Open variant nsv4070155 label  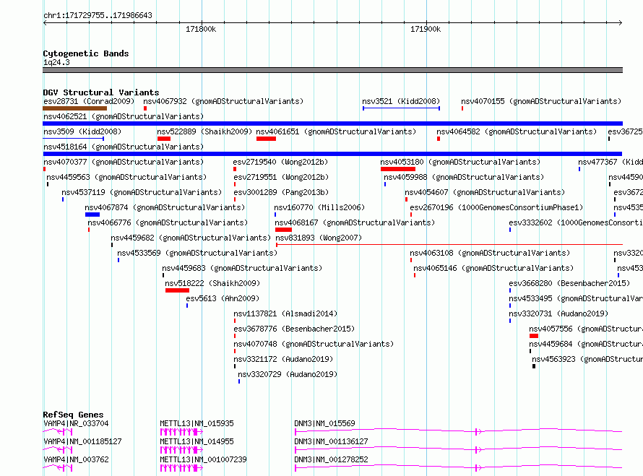[541, 101]
